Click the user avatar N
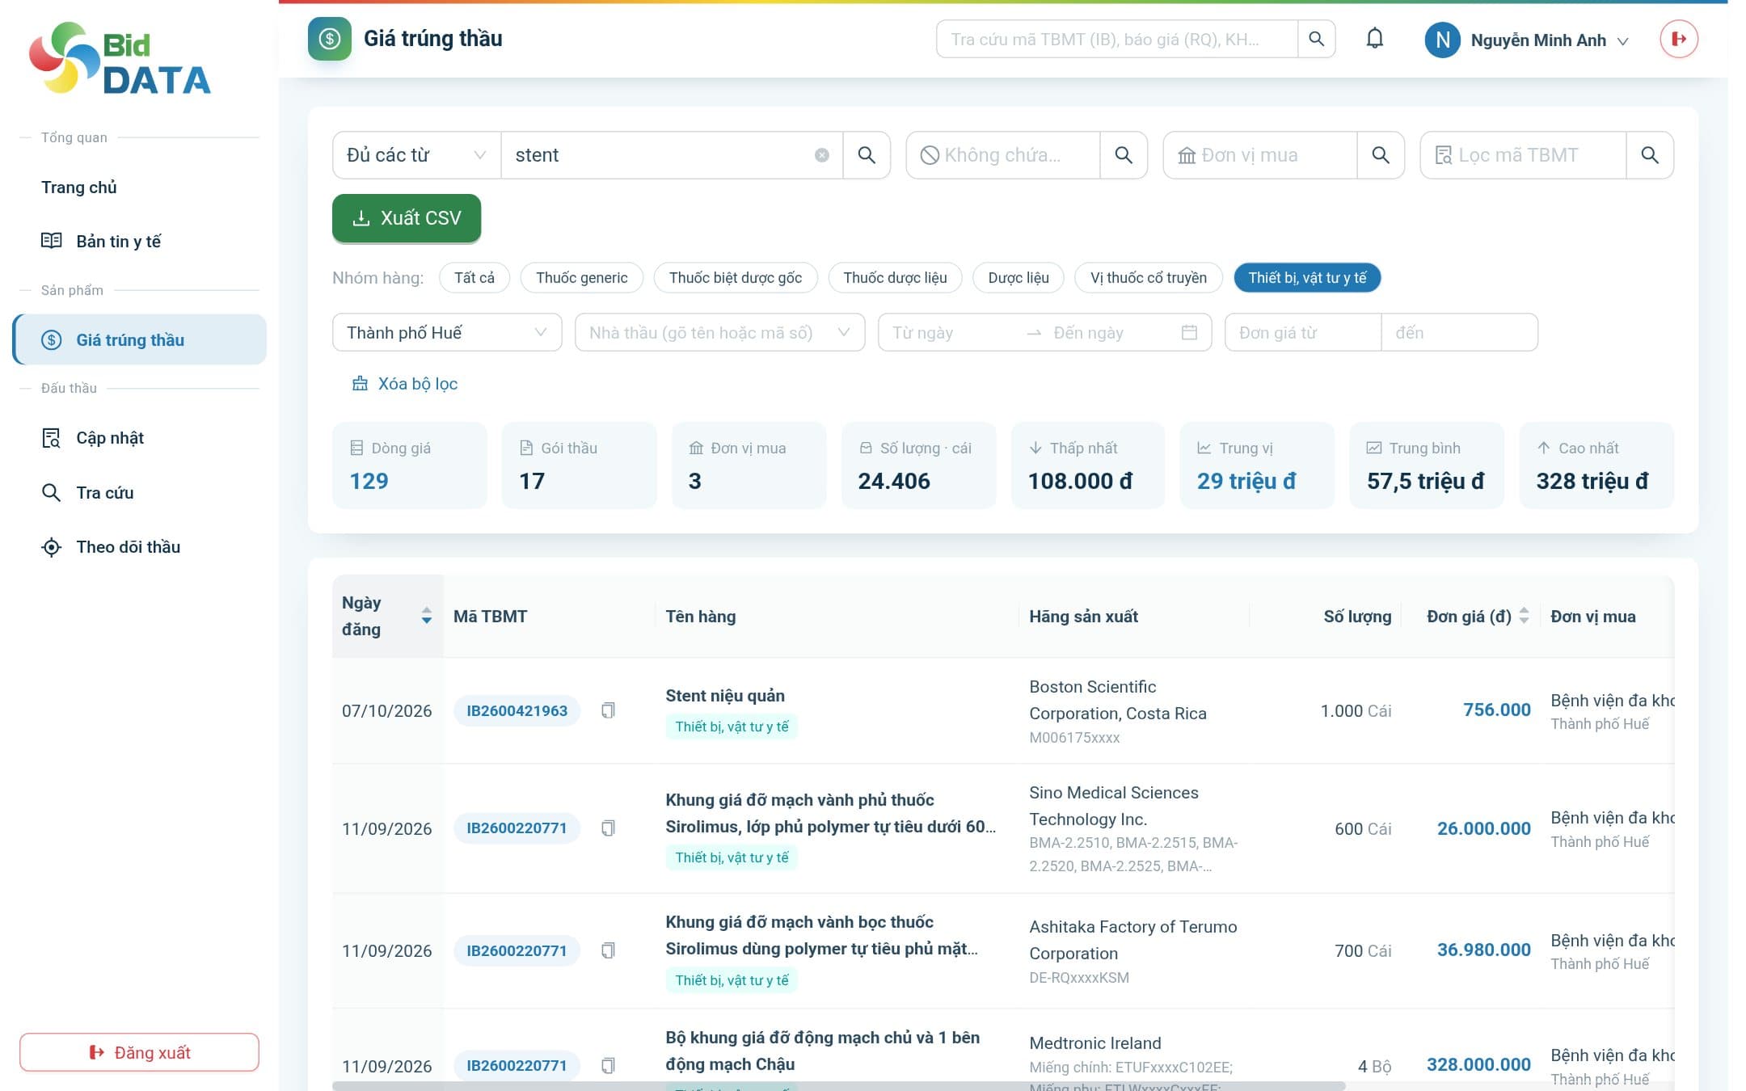The height and width of the screenshot is (1091, 1746). tap(1442, 40)
